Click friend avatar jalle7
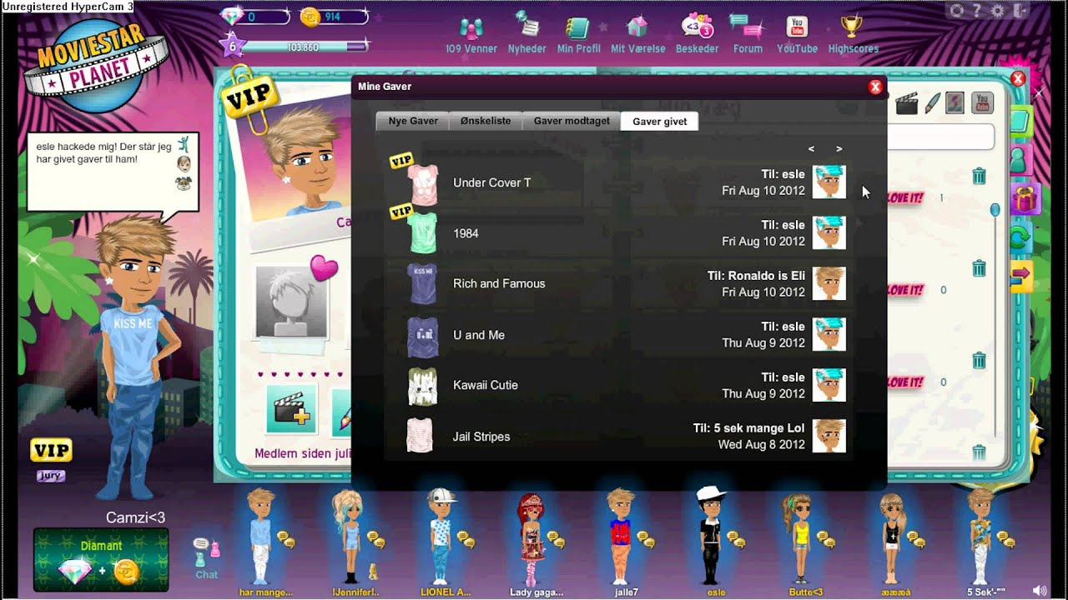The image size is (1068, 600). [621, 536]
